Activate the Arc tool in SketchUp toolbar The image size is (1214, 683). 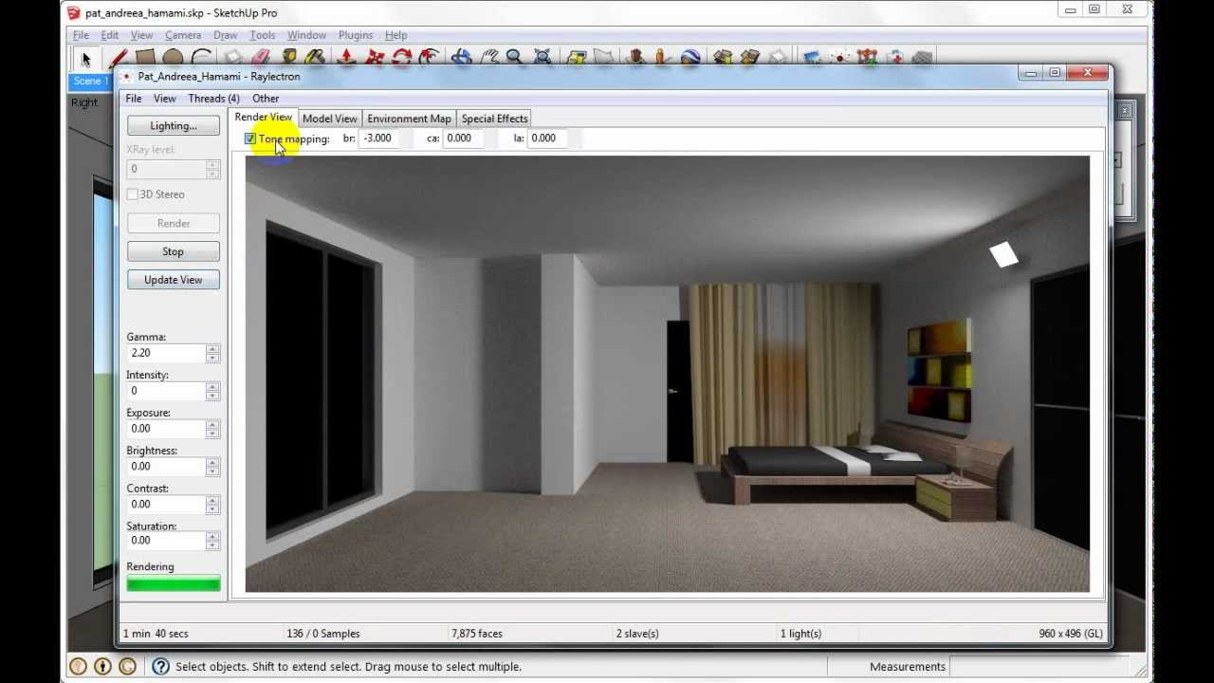click(202, 59)
